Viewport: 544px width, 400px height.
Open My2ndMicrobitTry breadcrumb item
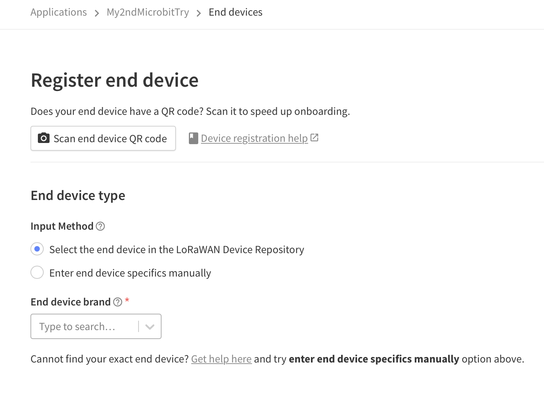[x=148, y=12]
